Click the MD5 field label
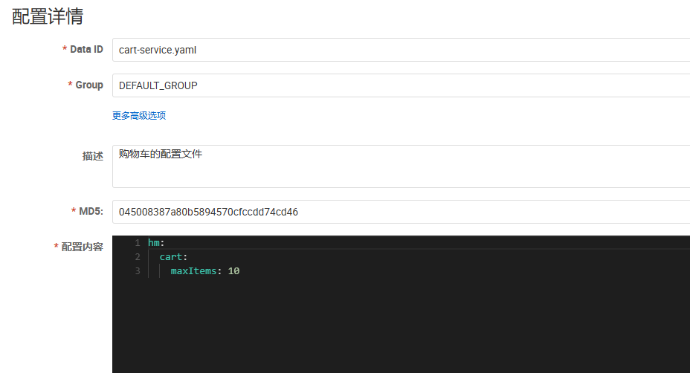This screenshot has width=690, height=373. [90, 212]
